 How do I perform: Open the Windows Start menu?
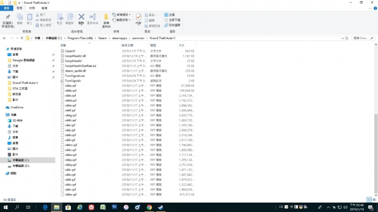tap(6, 207)
